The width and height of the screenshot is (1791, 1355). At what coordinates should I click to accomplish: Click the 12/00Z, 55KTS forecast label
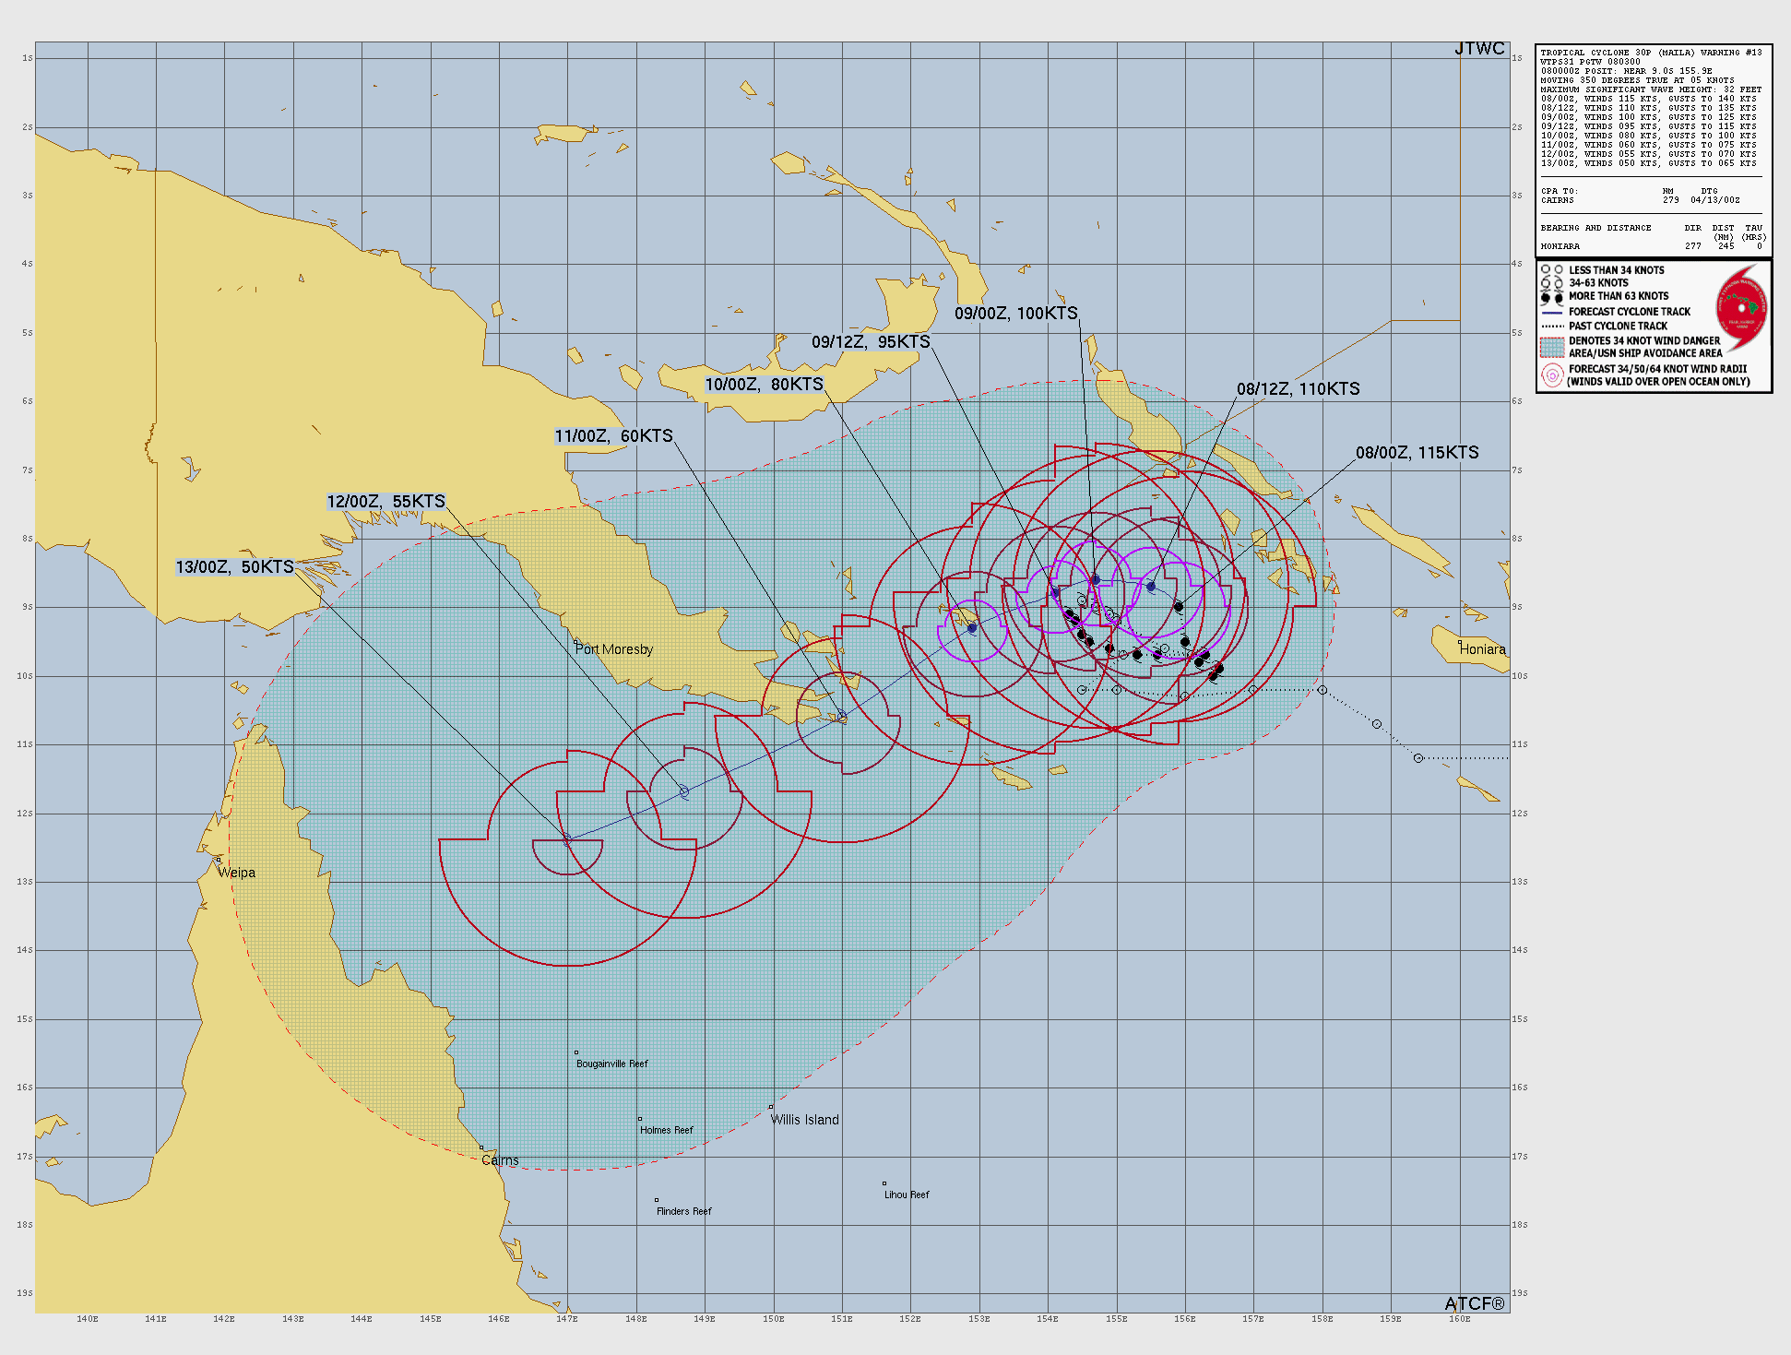(385, 502)
